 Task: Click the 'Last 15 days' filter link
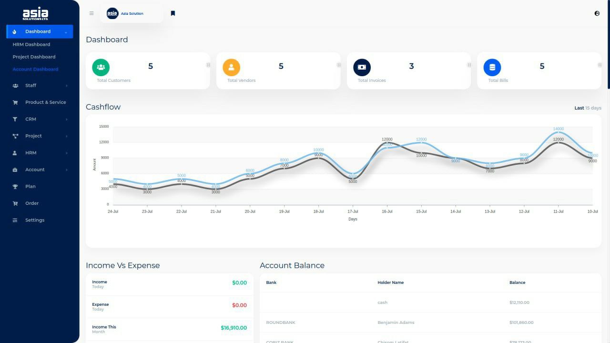pos(588,108)
